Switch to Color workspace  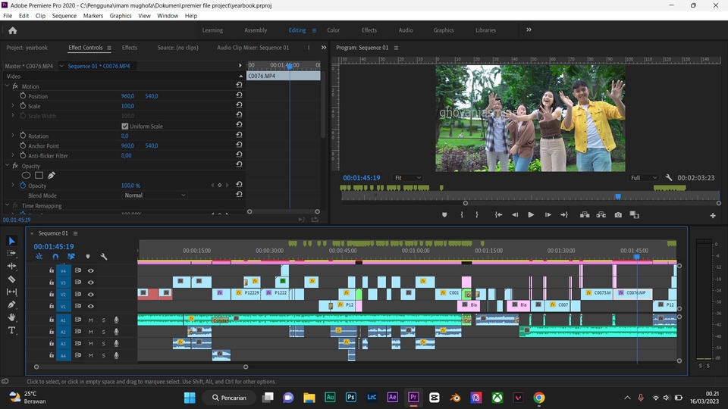tap(333, 30)
